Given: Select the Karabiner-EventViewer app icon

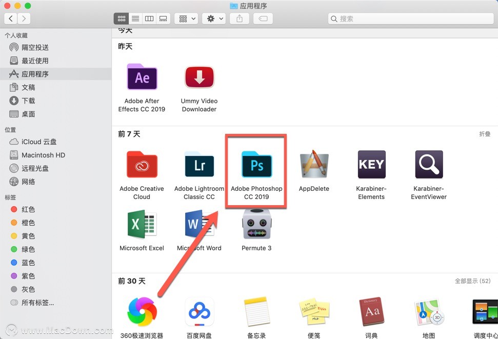Looking at the screenshot, I should pyautogui.click(x=429, y=164).
